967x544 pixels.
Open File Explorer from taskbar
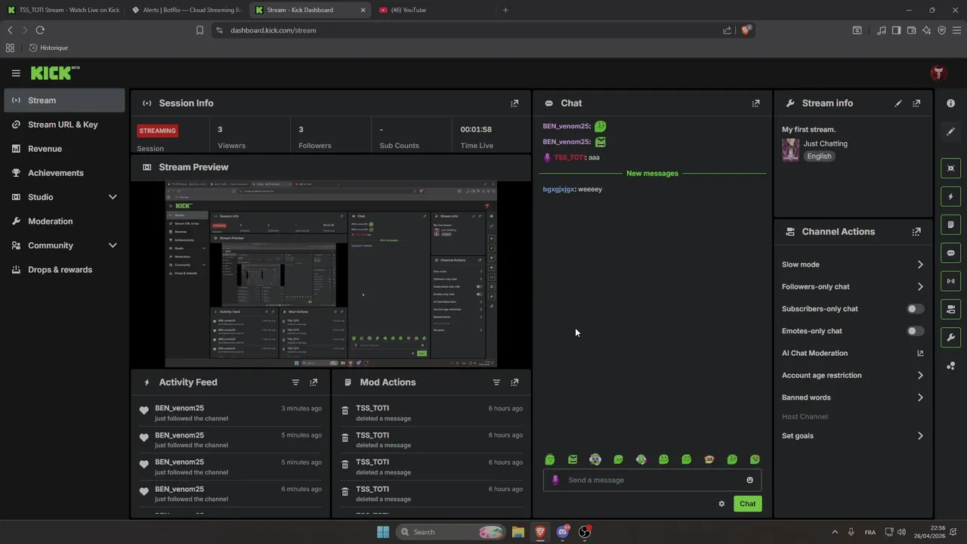click(x=518, y=532)
